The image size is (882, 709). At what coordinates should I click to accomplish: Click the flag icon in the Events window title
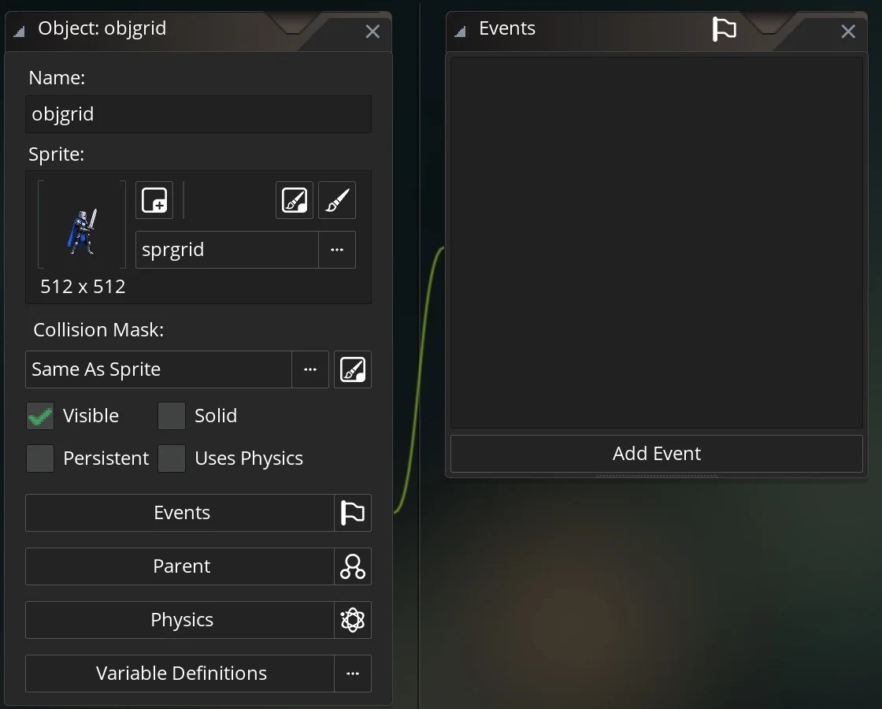tap(724, 28)
